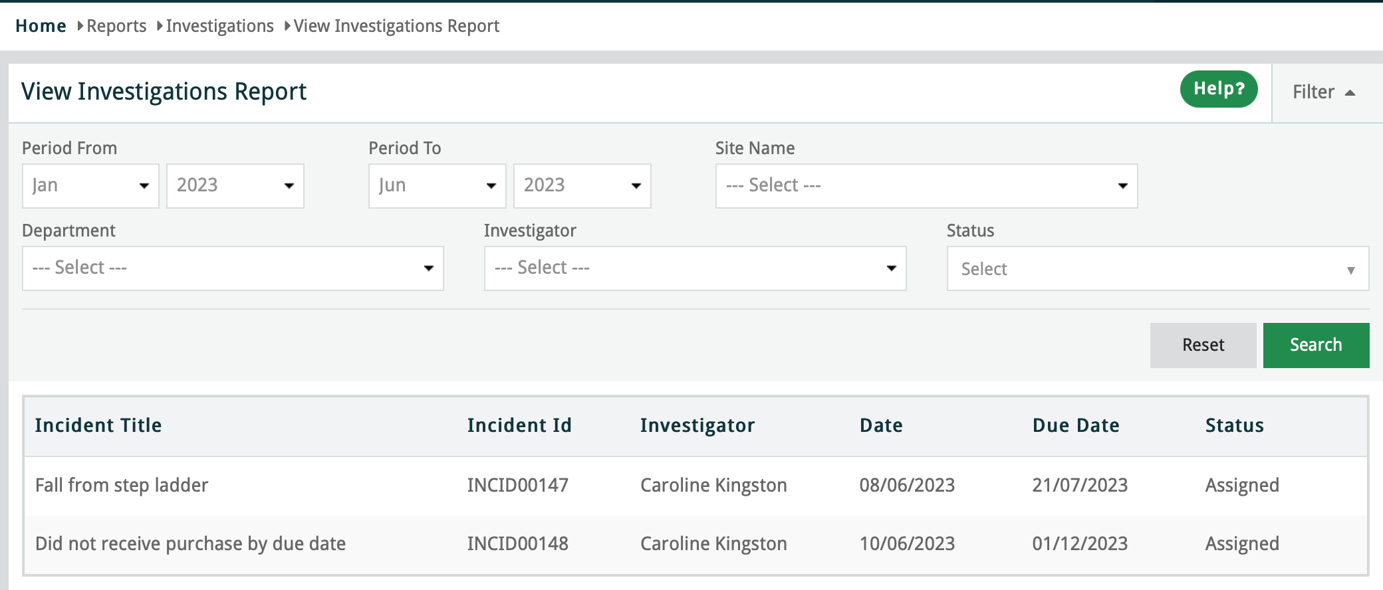Click the green Help? button
Image resolution: width=1383 pixels, height=590 pixels.
point(1218,89)
